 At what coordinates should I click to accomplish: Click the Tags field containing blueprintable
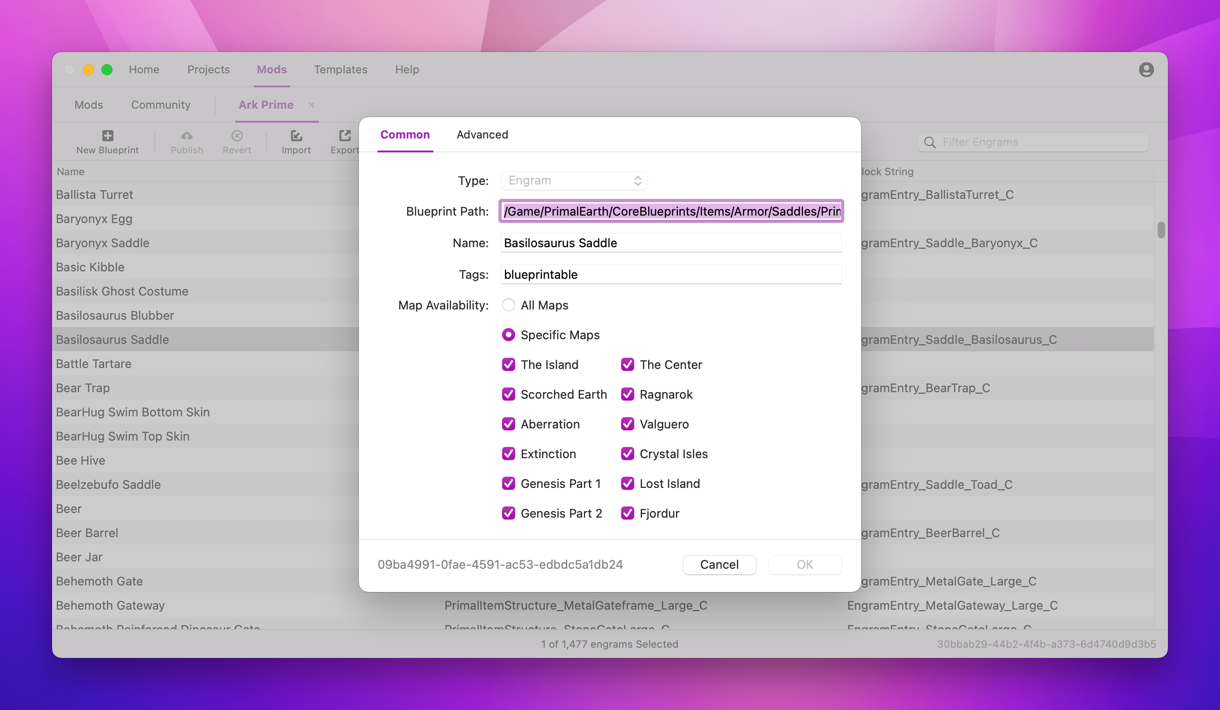click(x=670, y=275)
